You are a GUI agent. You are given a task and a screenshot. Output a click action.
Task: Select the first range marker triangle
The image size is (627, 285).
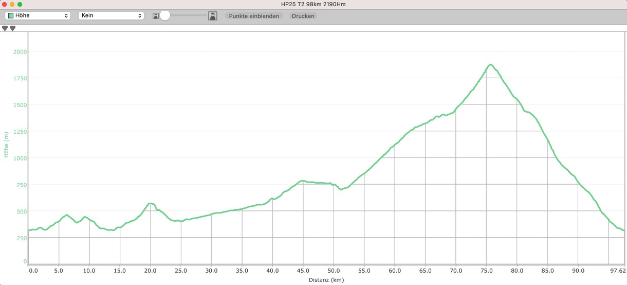pos(5,29)
